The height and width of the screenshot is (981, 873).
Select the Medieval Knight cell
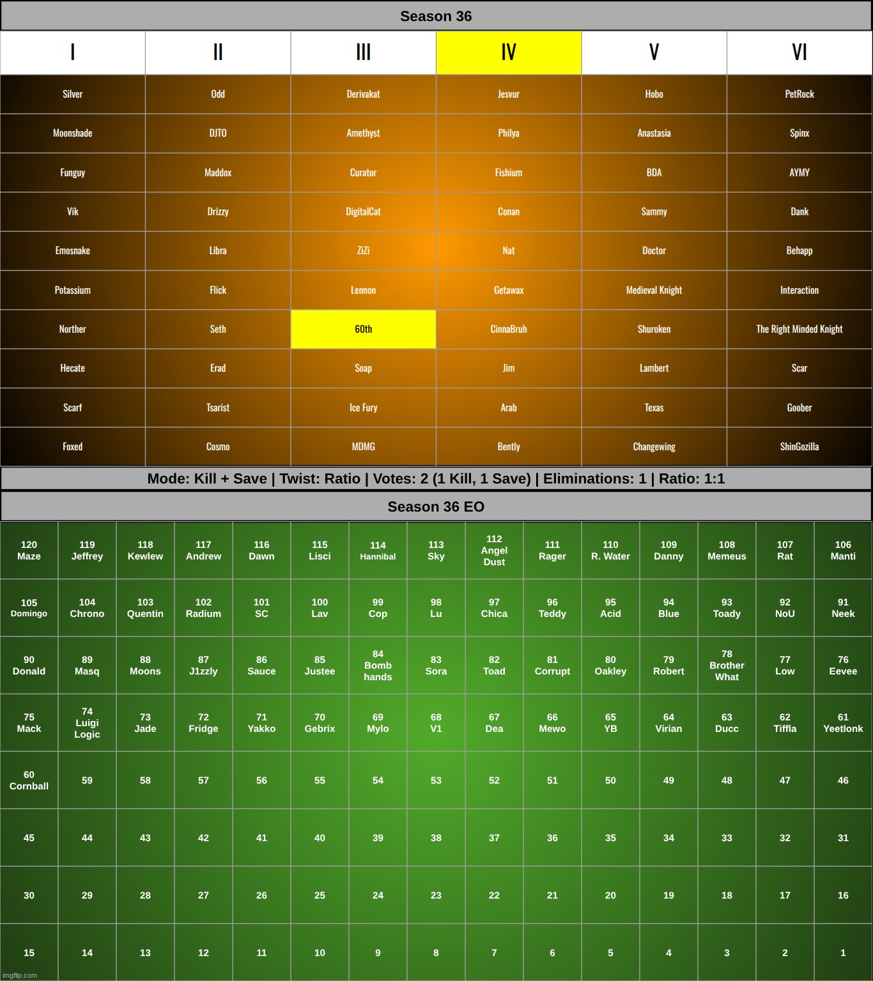(x=654, y=290)
